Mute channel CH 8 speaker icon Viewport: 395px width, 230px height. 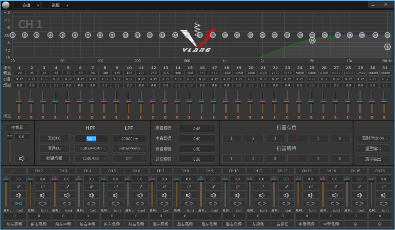[189, 195]
